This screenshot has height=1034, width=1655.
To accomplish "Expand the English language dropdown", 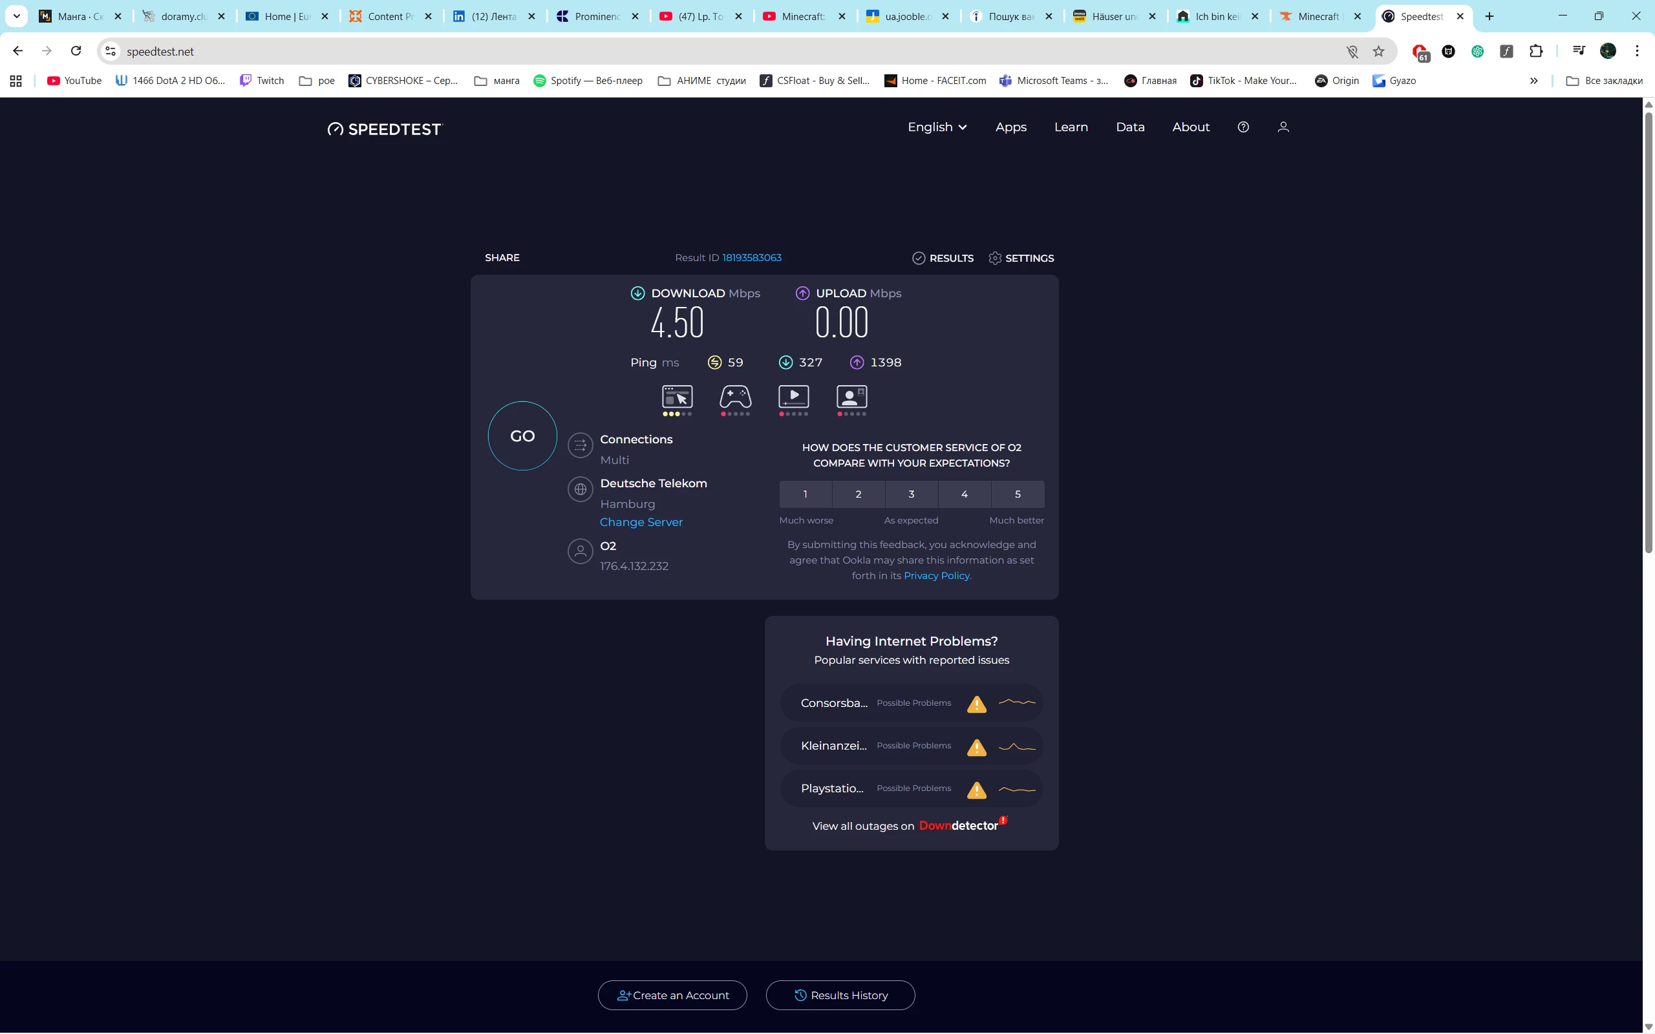I will pyautogui.click(x=936, y=127).
